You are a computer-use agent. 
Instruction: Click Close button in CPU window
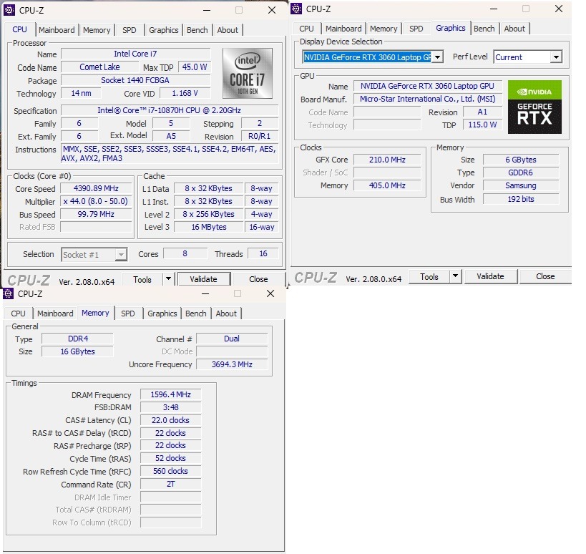[x=258, y=279]
